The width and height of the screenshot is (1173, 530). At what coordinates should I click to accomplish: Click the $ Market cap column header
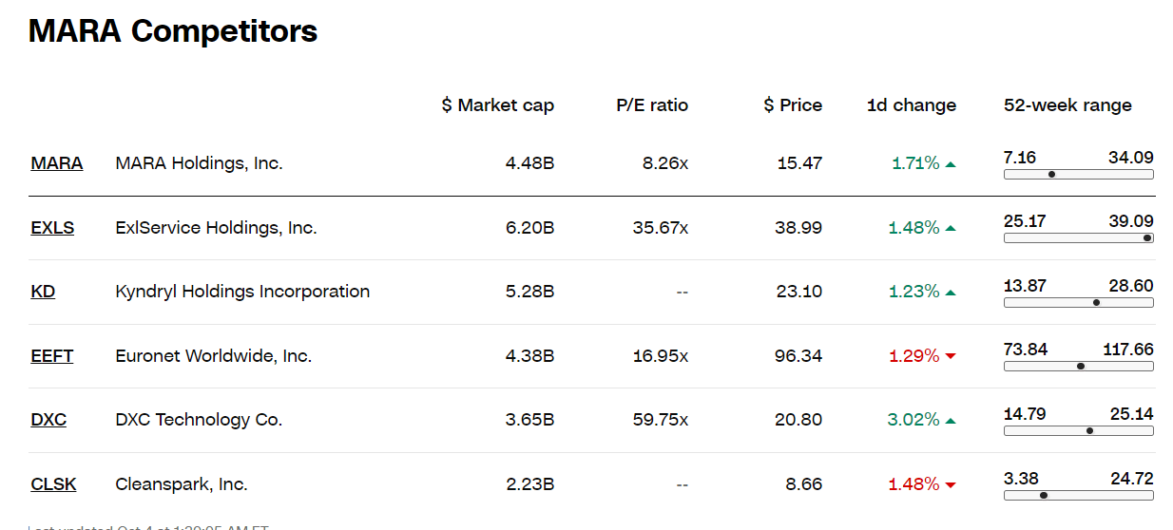pos(498,105)
